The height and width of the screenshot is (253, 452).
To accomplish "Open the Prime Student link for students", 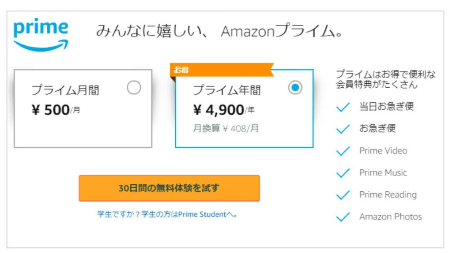I will [168, 215].
